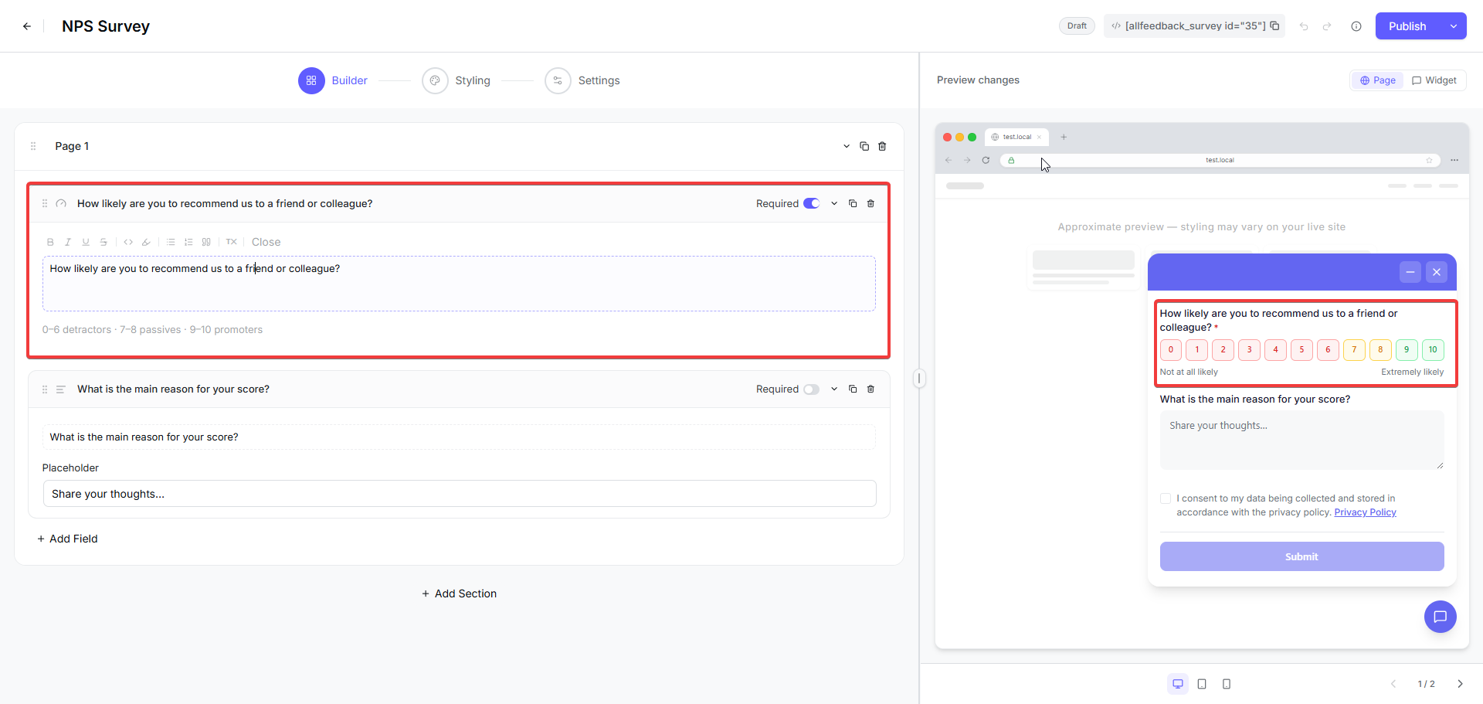Clear text formatting with the Tx icon

click(231, 242)
